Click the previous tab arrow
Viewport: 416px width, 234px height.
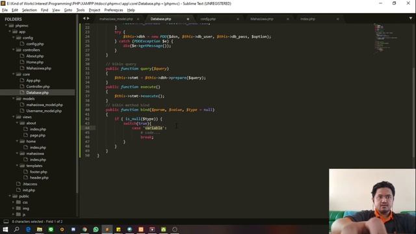[x=84, y=18]
